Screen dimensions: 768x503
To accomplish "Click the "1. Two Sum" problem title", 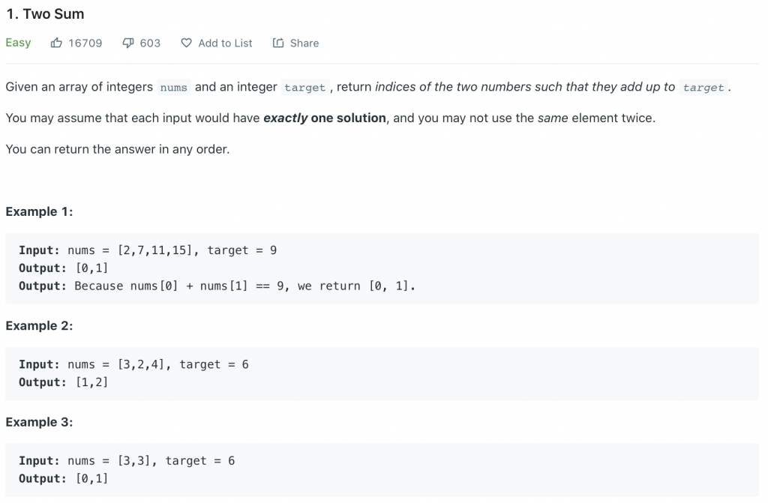I will pyautogui.click(x=45, y=14).
